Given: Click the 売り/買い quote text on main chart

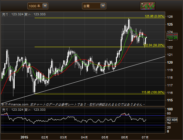Looking at the screenshot, I should 24,14.
